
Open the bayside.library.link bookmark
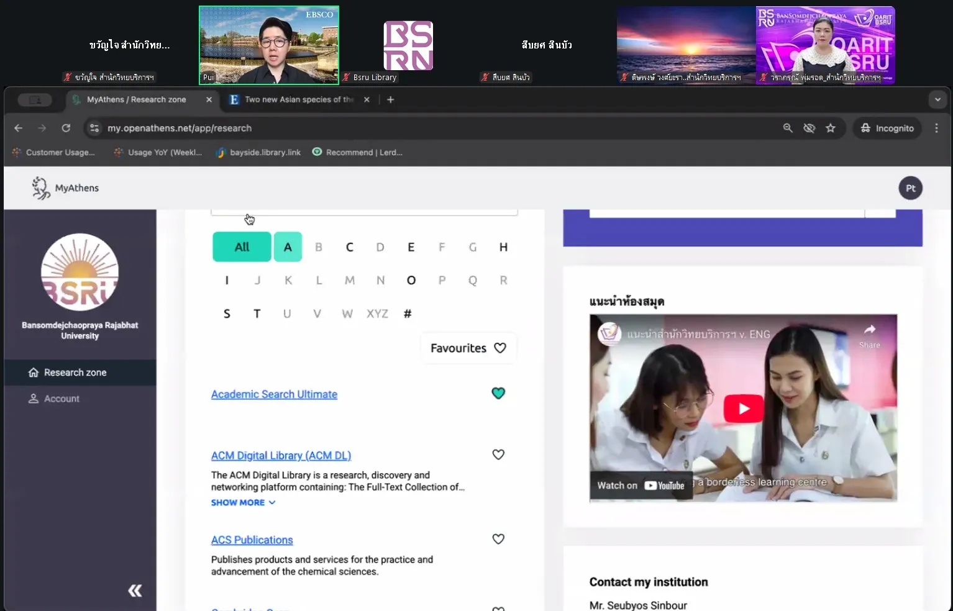pos(258,152)
